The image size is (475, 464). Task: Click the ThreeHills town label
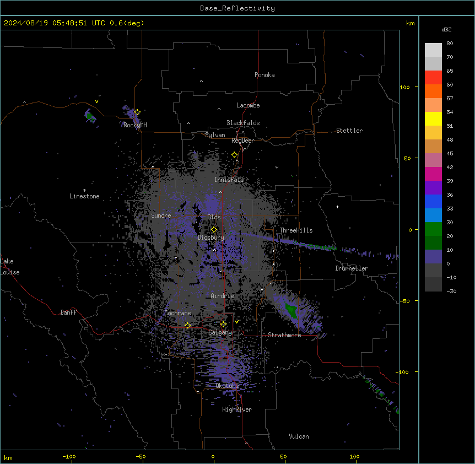296,230
